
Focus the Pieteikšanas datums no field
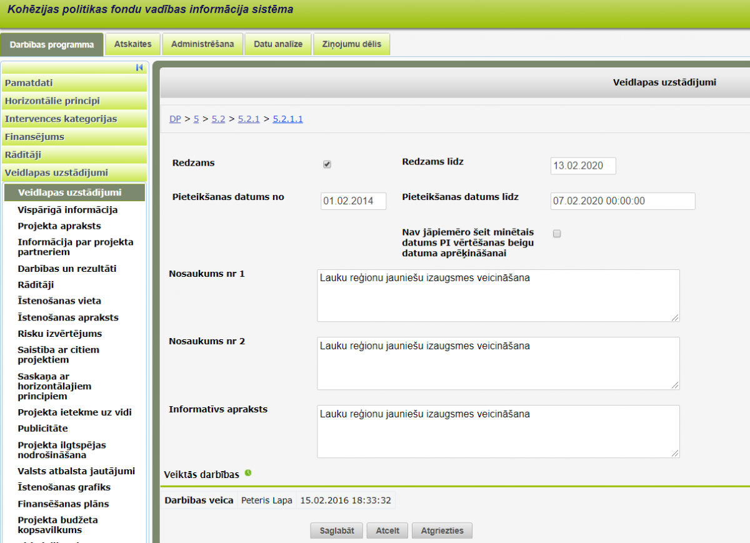353,201
